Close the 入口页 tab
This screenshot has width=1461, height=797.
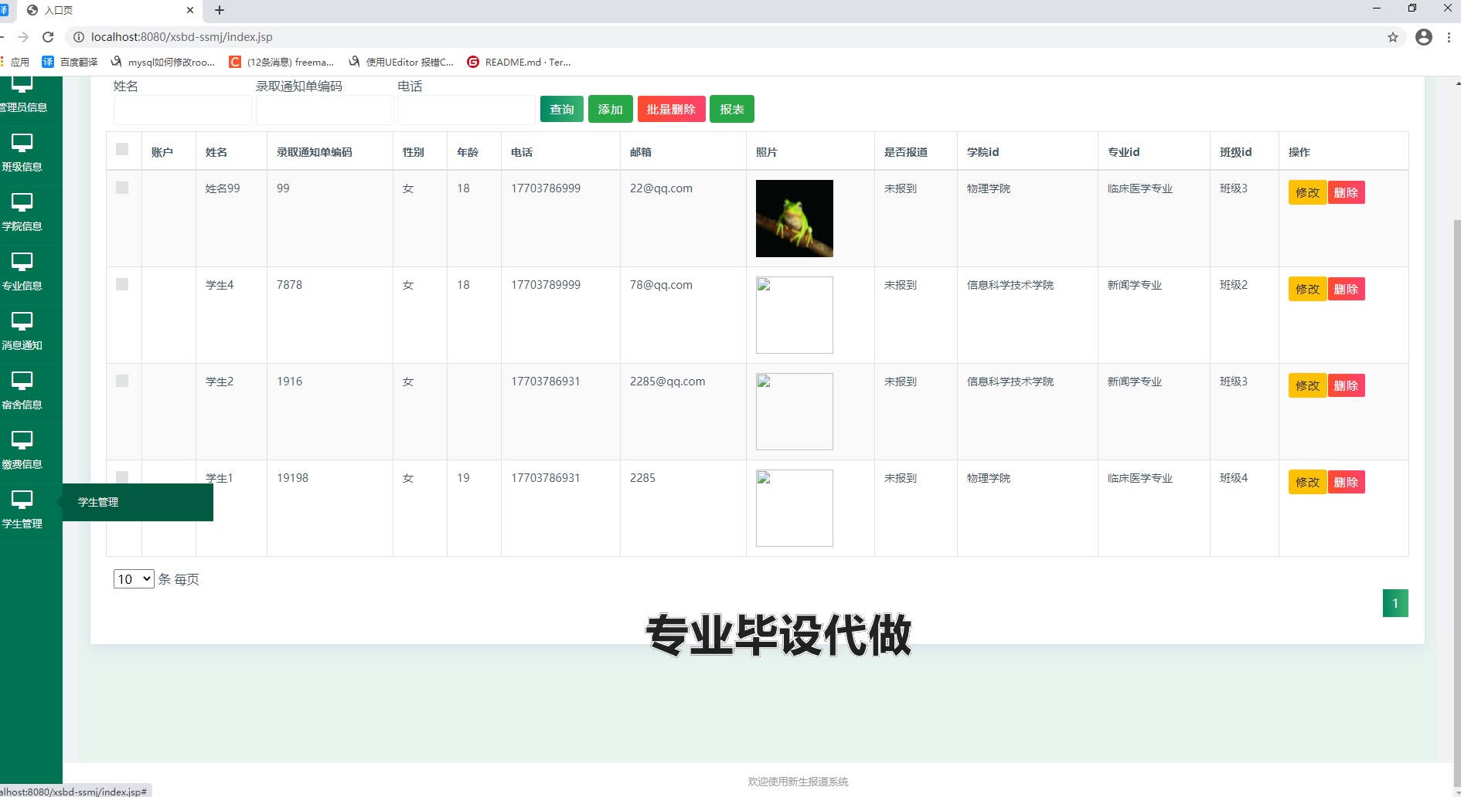pos(190,10)
